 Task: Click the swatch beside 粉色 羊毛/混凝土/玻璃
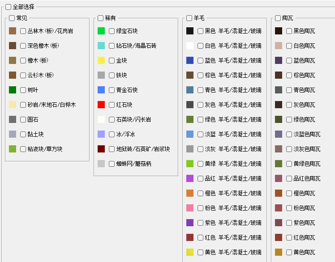(190, 208)
